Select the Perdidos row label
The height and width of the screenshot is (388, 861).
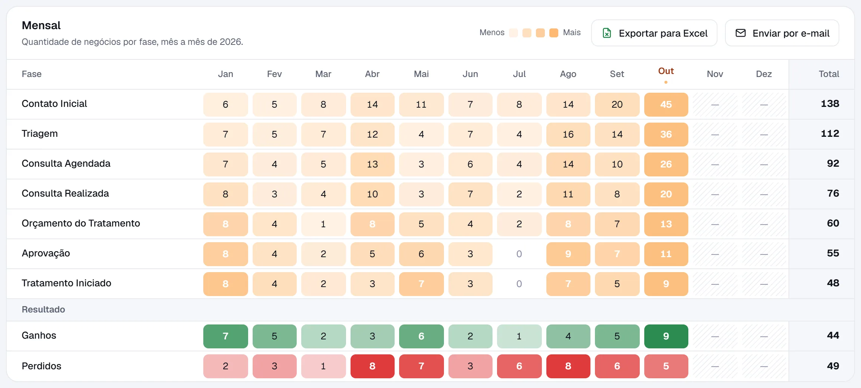click(41, 366)
